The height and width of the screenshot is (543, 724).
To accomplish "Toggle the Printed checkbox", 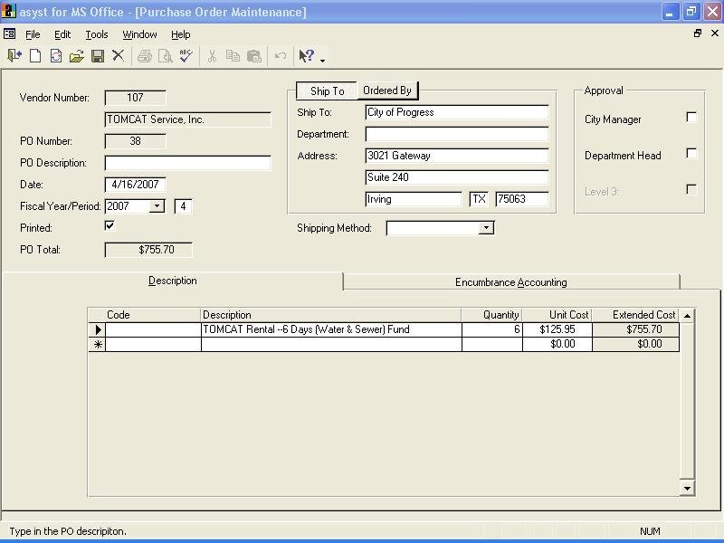I will (110, 226).
